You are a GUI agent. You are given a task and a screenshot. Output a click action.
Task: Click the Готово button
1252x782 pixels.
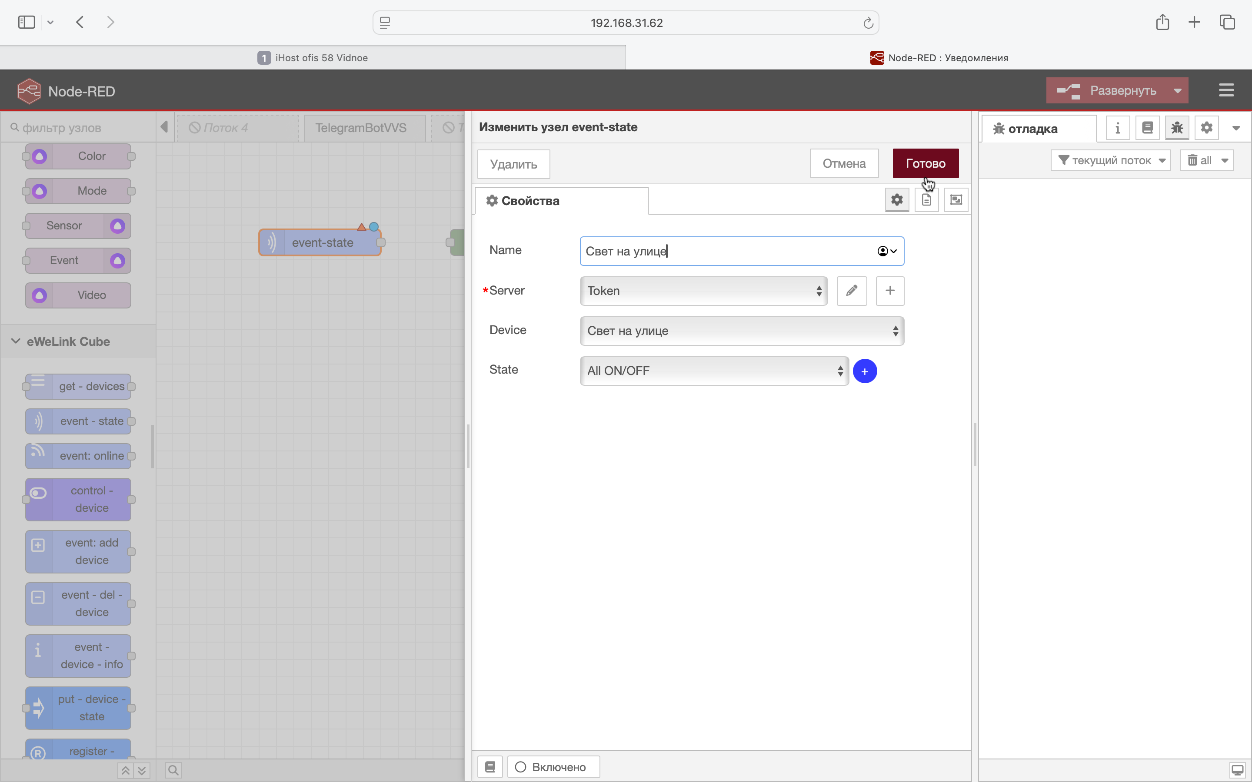pyautogui.click(x=925, y=163)
